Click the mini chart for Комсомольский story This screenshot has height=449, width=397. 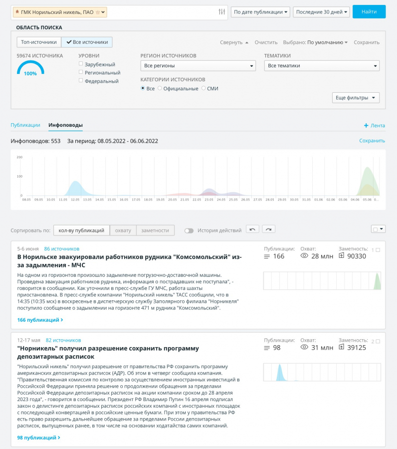click(322, 281)
